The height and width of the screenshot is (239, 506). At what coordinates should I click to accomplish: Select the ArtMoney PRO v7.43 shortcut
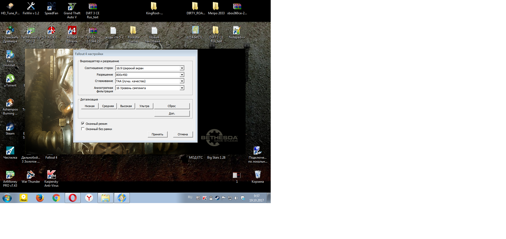10,179
